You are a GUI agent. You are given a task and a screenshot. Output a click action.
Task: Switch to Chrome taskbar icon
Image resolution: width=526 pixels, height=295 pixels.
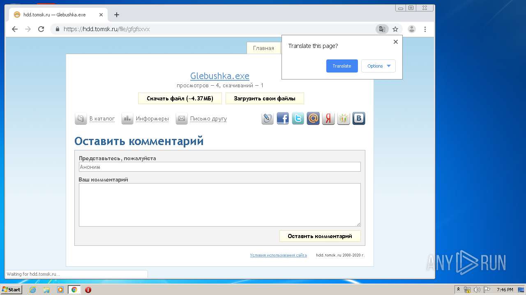(74, 290)
